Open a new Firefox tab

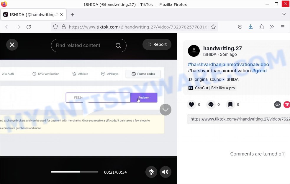(x=73, y=15)
